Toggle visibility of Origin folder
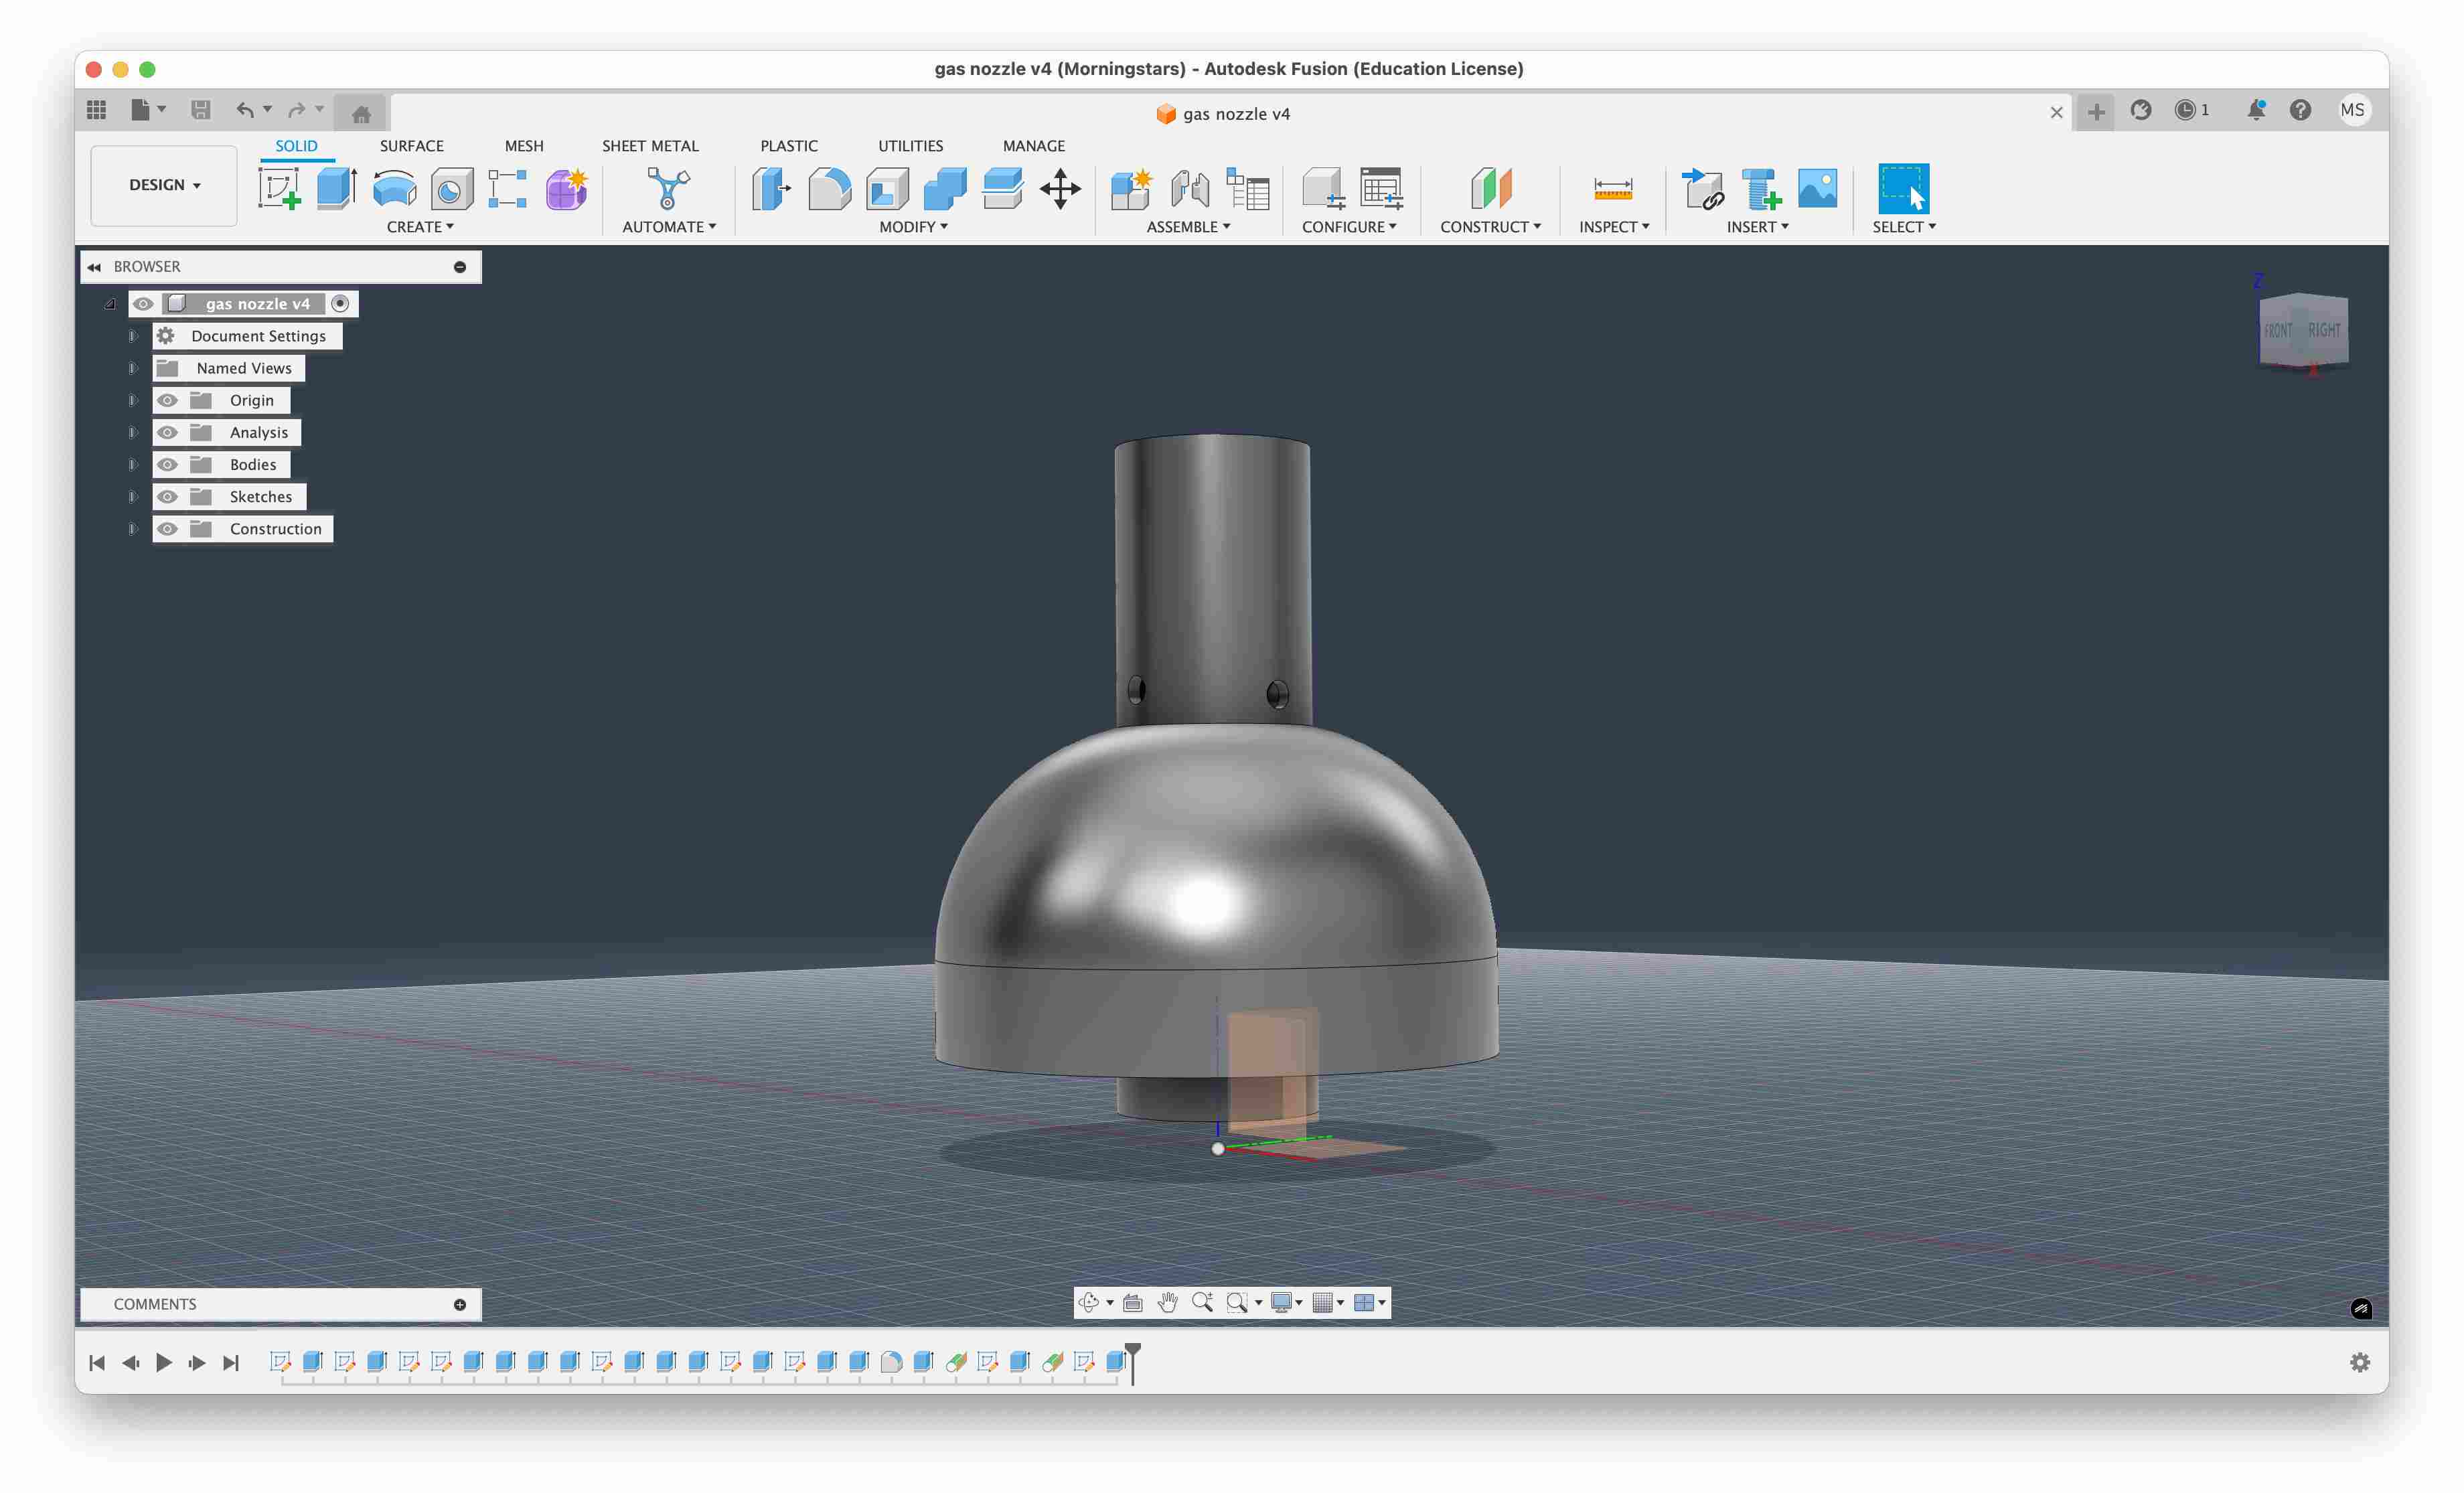This screenshot has width=2464, height=1493. click(x=167, y=400)
